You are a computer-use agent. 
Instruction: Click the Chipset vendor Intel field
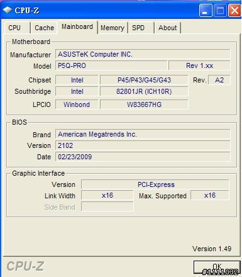pyautogui.click(x=77, y=80)
